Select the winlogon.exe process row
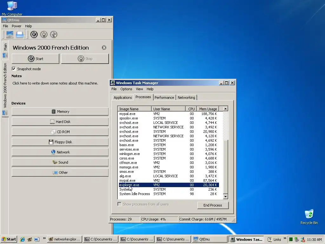The image size is (325, 244). click(x=169, y=154)
